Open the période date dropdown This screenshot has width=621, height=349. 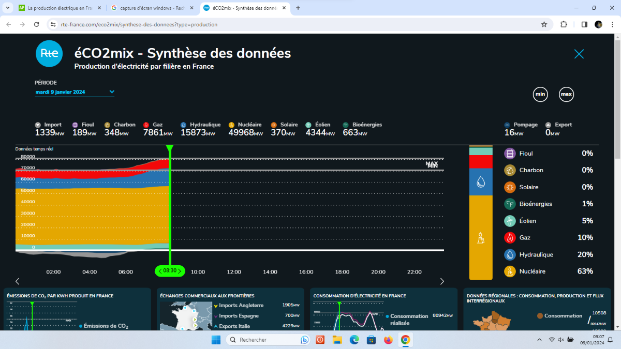(75, 92)
